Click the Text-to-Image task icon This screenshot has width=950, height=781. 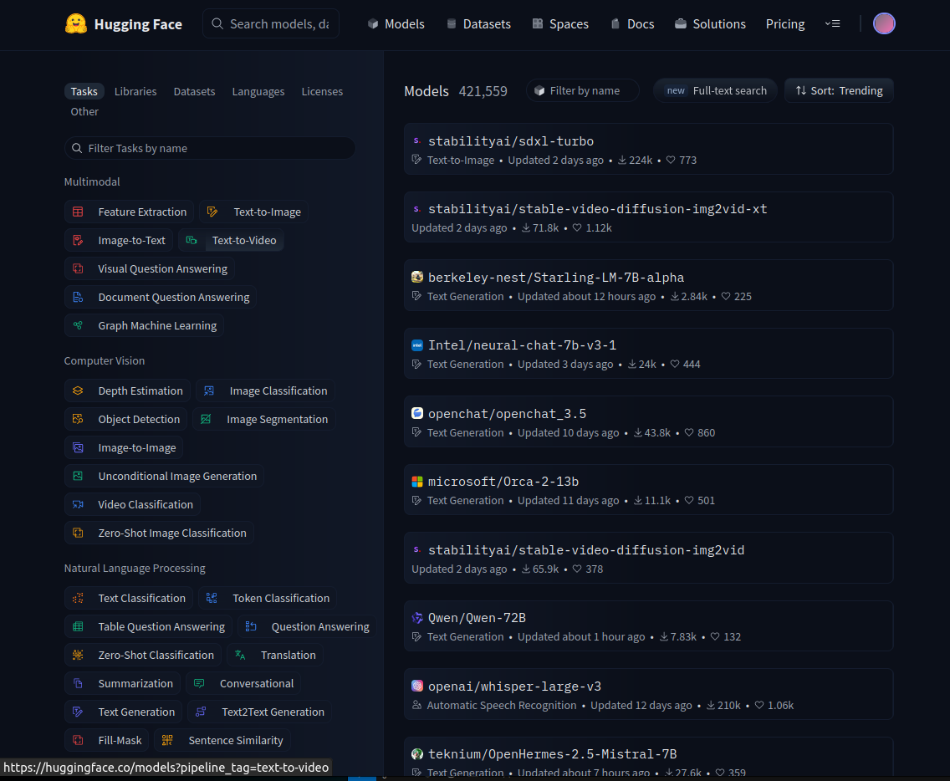click(x=212, y=212)
